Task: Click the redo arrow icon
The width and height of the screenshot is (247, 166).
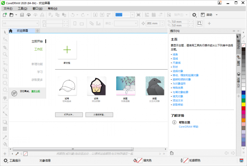Action: 83,15
